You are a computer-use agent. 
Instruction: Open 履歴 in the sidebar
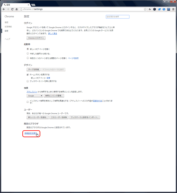coord(6,22)
